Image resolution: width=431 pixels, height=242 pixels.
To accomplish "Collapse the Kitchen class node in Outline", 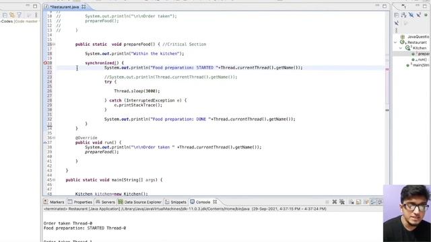I will [401, 48].
